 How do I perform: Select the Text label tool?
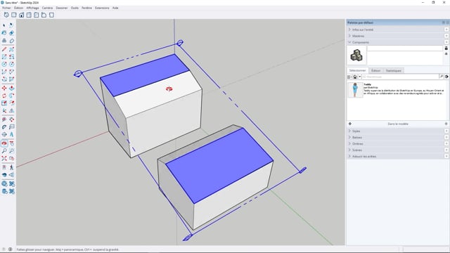pyautogui.click(x=11, y=126)
